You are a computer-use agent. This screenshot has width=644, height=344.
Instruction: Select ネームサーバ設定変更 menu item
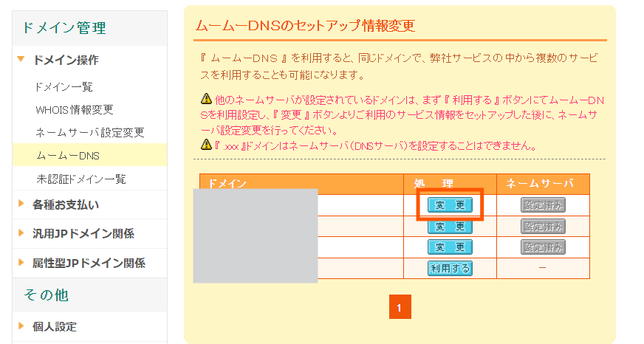tap(90, 133)
